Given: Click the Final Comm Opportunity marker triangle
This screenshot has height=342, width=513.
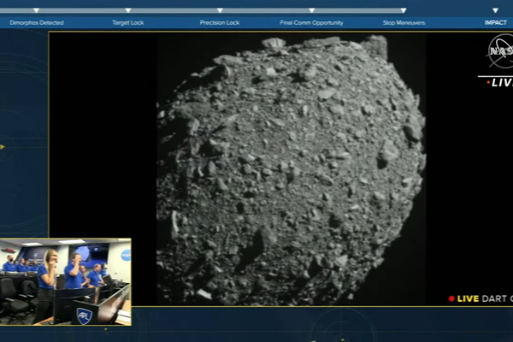Looking at the screenshot, I should tap(312, 11).
